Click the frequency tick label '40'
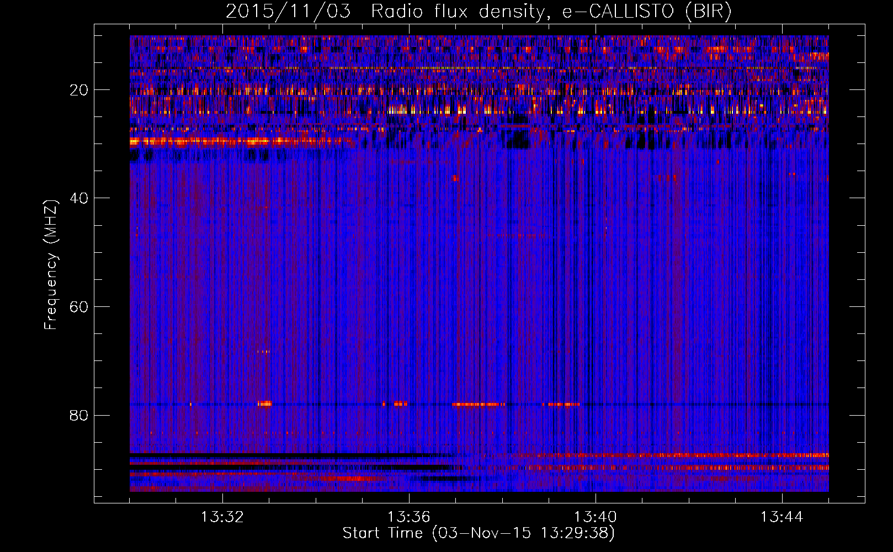This screenshot has height=552, width=893. (x=79, y=198)
